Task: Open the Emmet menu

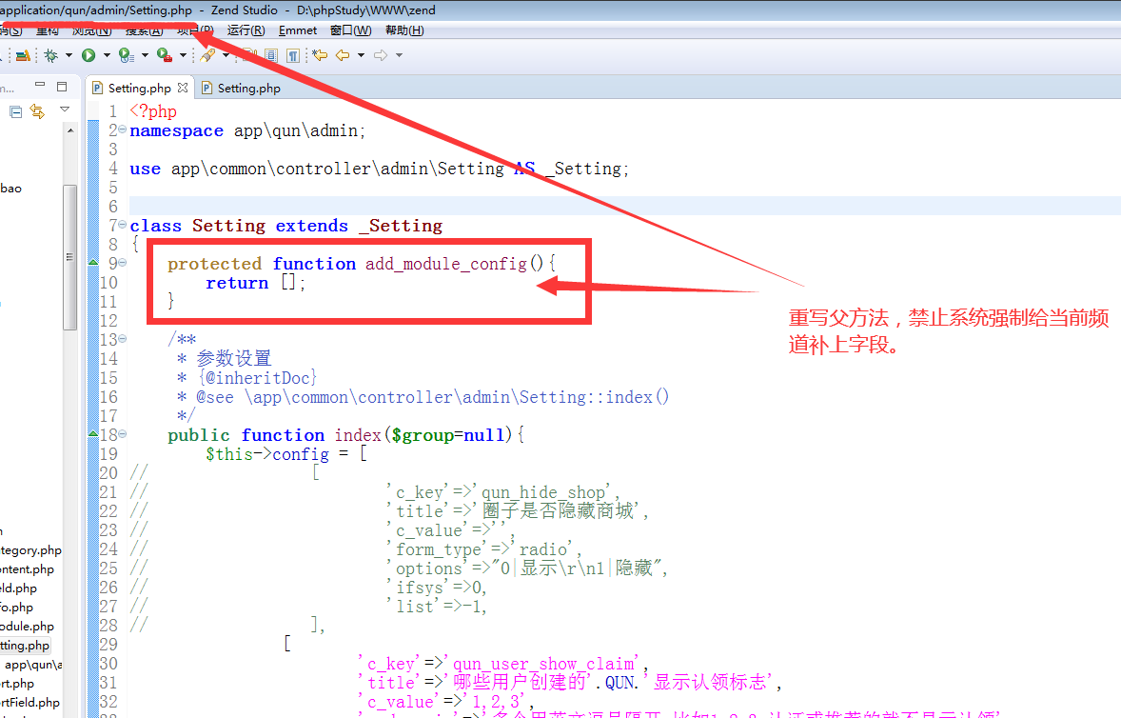Action: click(x=298, y=30)
